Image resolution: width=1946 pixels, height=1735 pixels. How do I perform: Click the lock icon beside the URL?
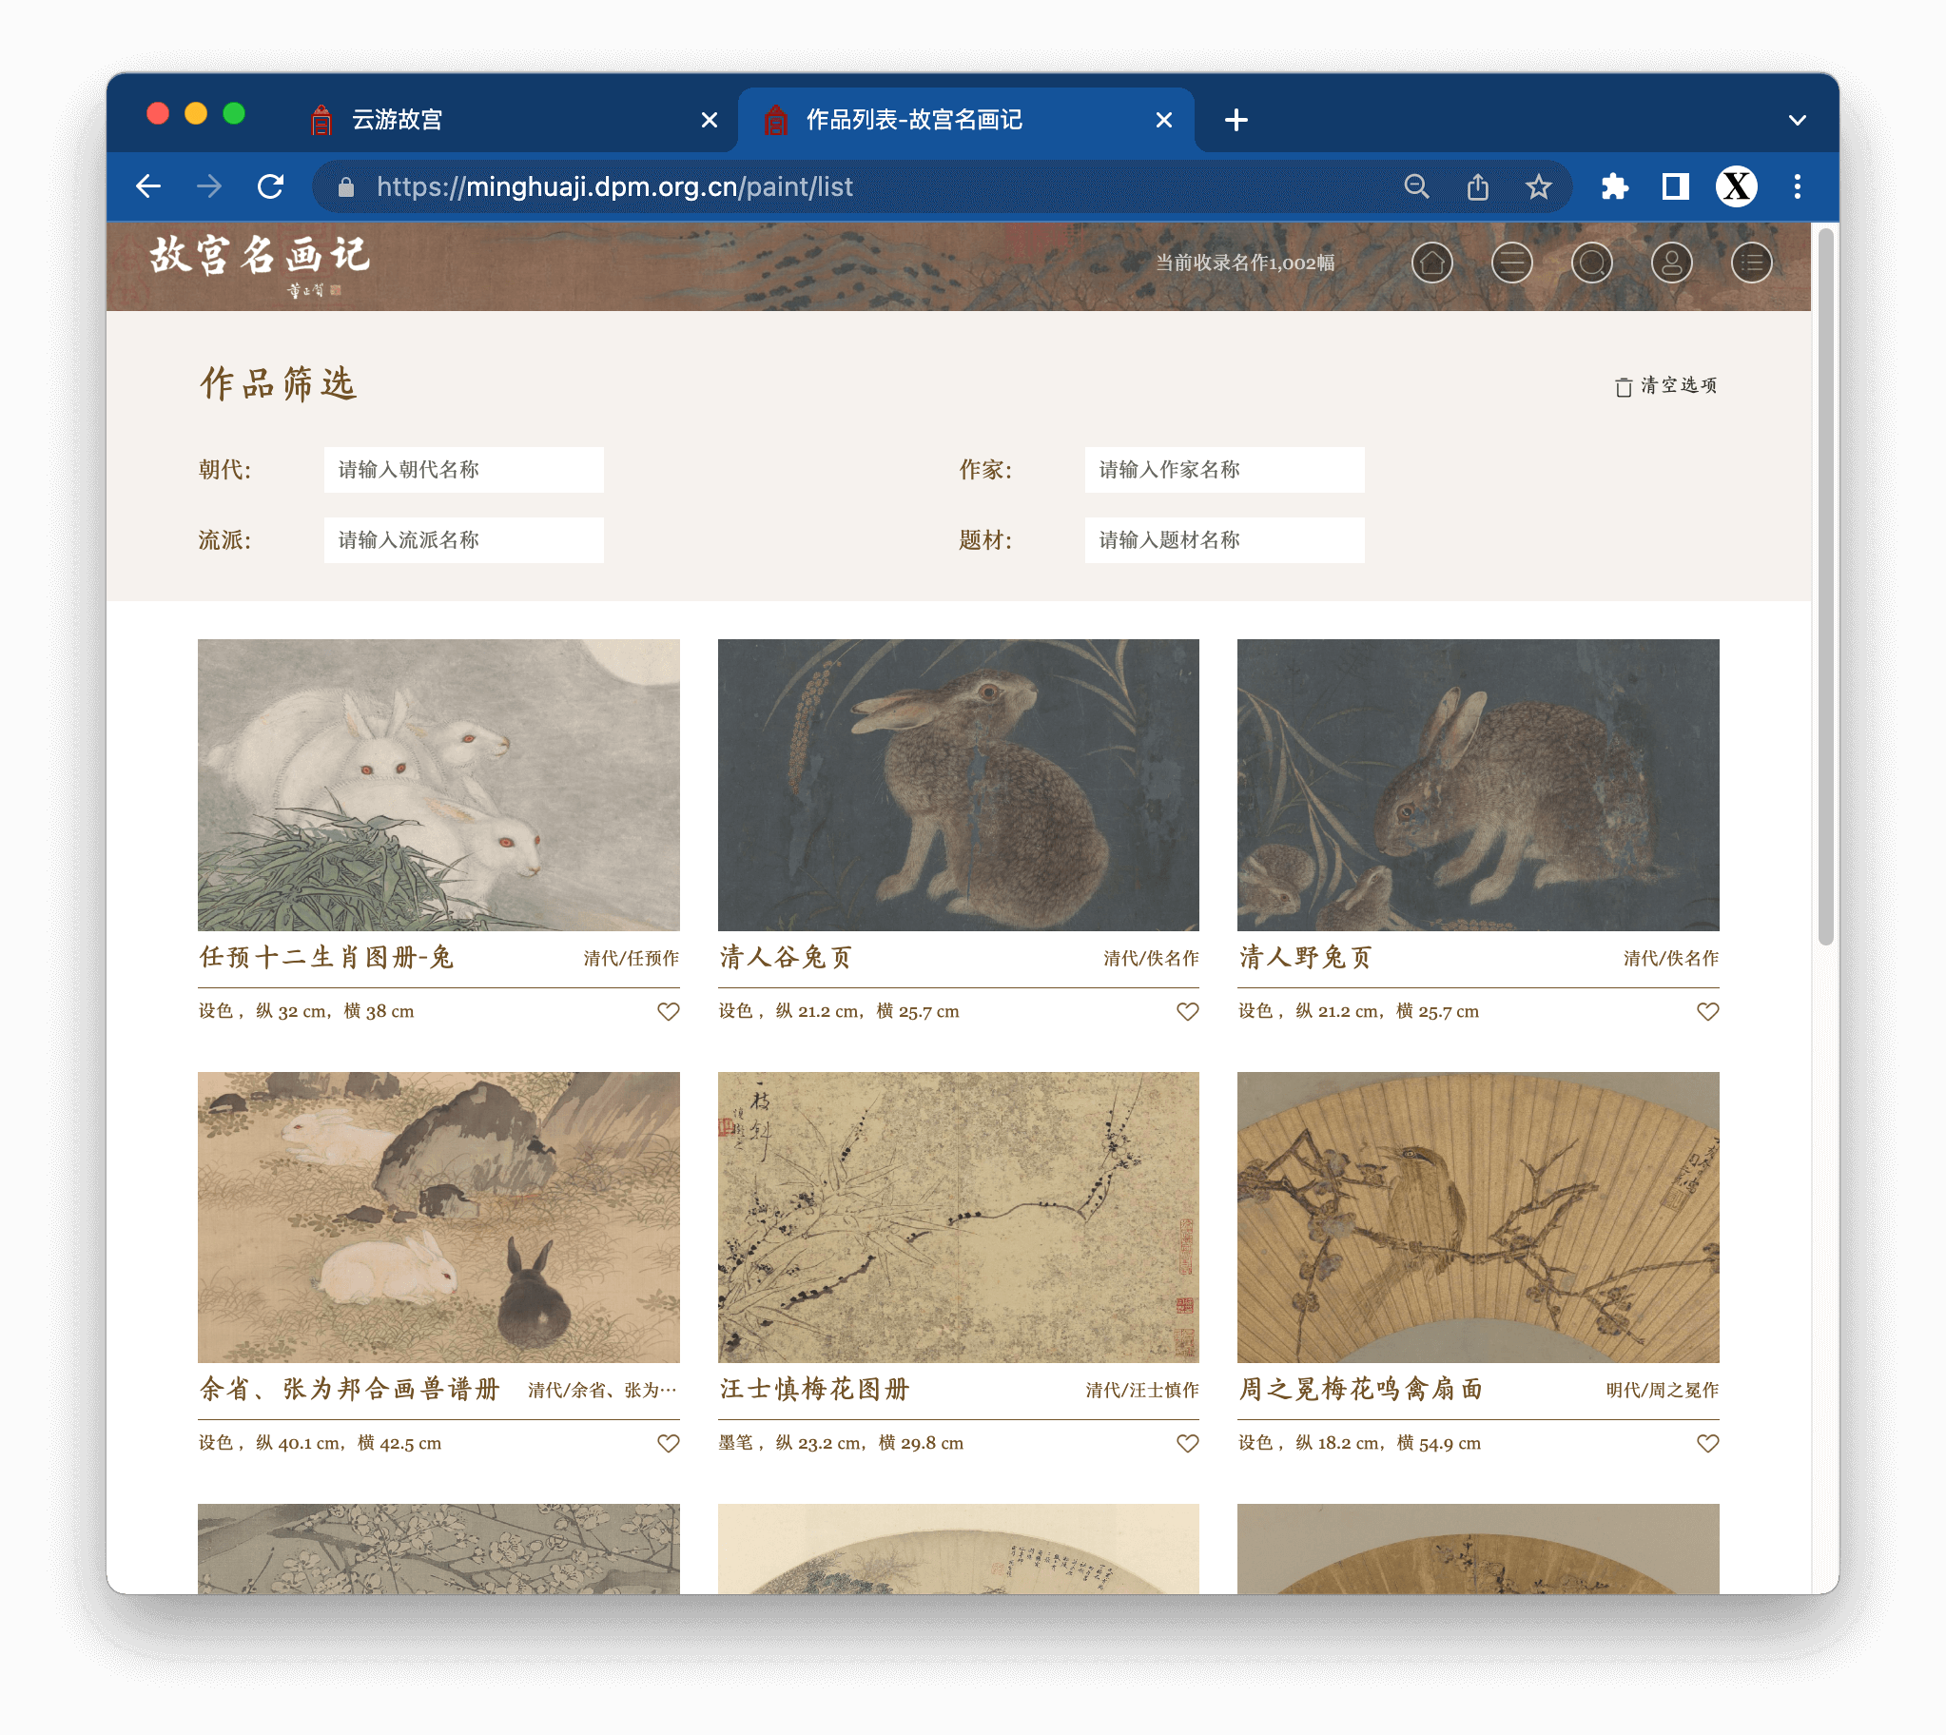[x=346, y=187]
